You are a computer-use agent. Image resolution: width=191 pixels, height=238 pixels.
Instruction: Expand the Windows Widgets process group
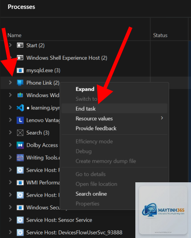point(10,95)
